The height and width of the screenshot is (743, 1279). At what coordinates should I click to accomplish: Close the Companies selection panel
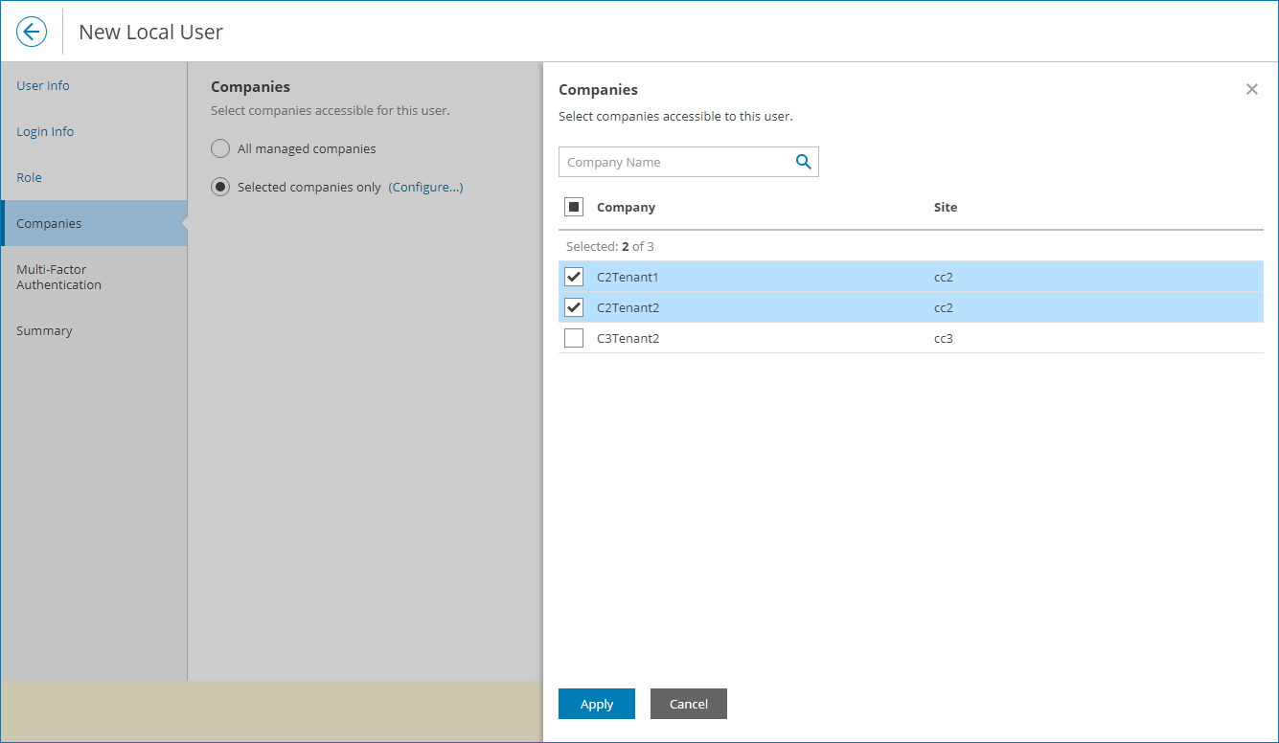[x=1251, y=89]
